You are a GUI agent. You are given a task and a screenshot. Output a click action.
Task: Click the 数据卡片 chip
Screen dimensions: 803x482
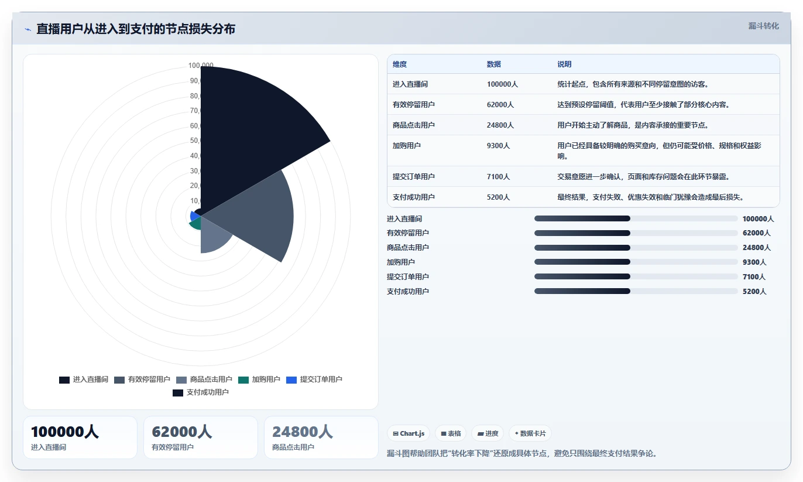coord(530,433)
